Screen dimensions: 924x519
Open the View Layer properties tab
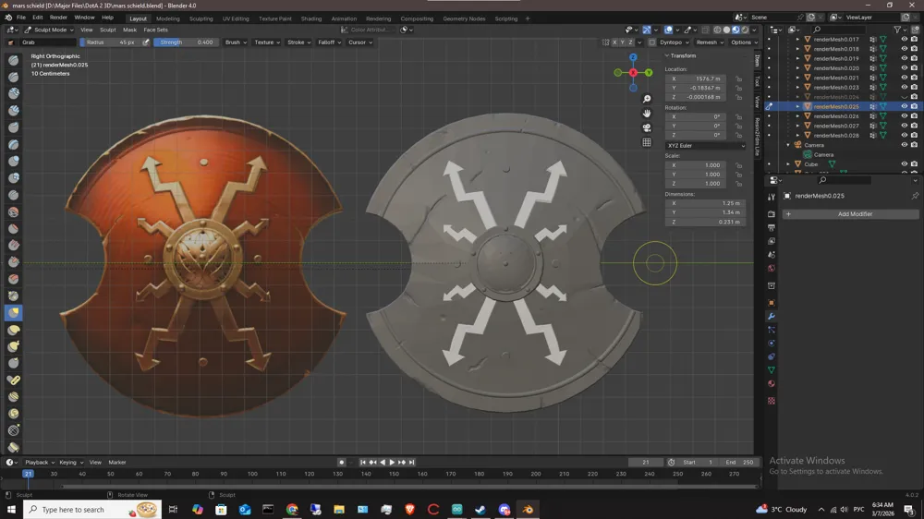[x=772, y=241]
